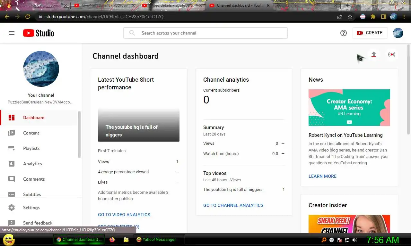Reload the page with refresh icon
This screenshot has width=411, height=246.
28,17
